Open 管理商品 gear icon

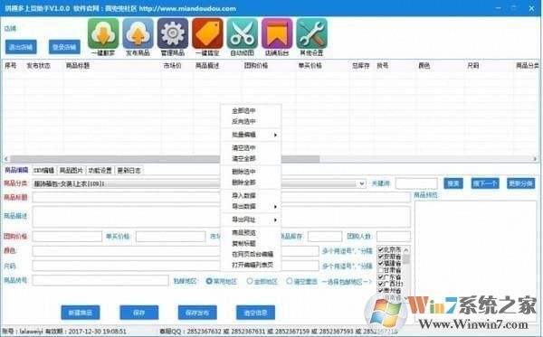tap(173, 33)
